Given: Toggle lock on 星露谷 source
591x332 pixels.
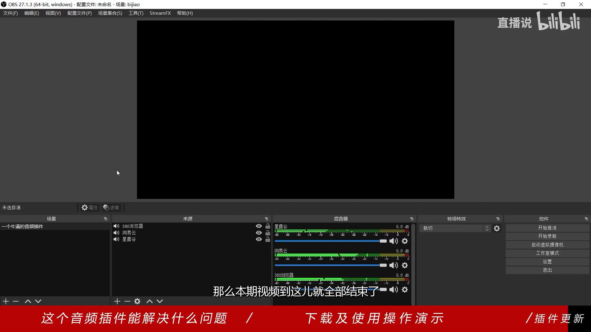Looking at the screenshot, I should [268, 239].
